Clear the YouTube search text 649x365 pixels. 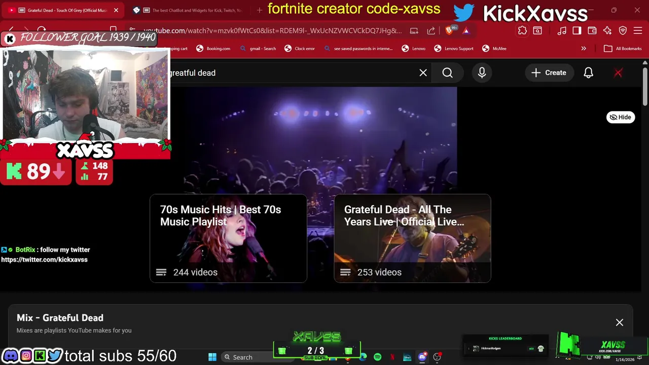pyautogui.click(x=423, y=73)
